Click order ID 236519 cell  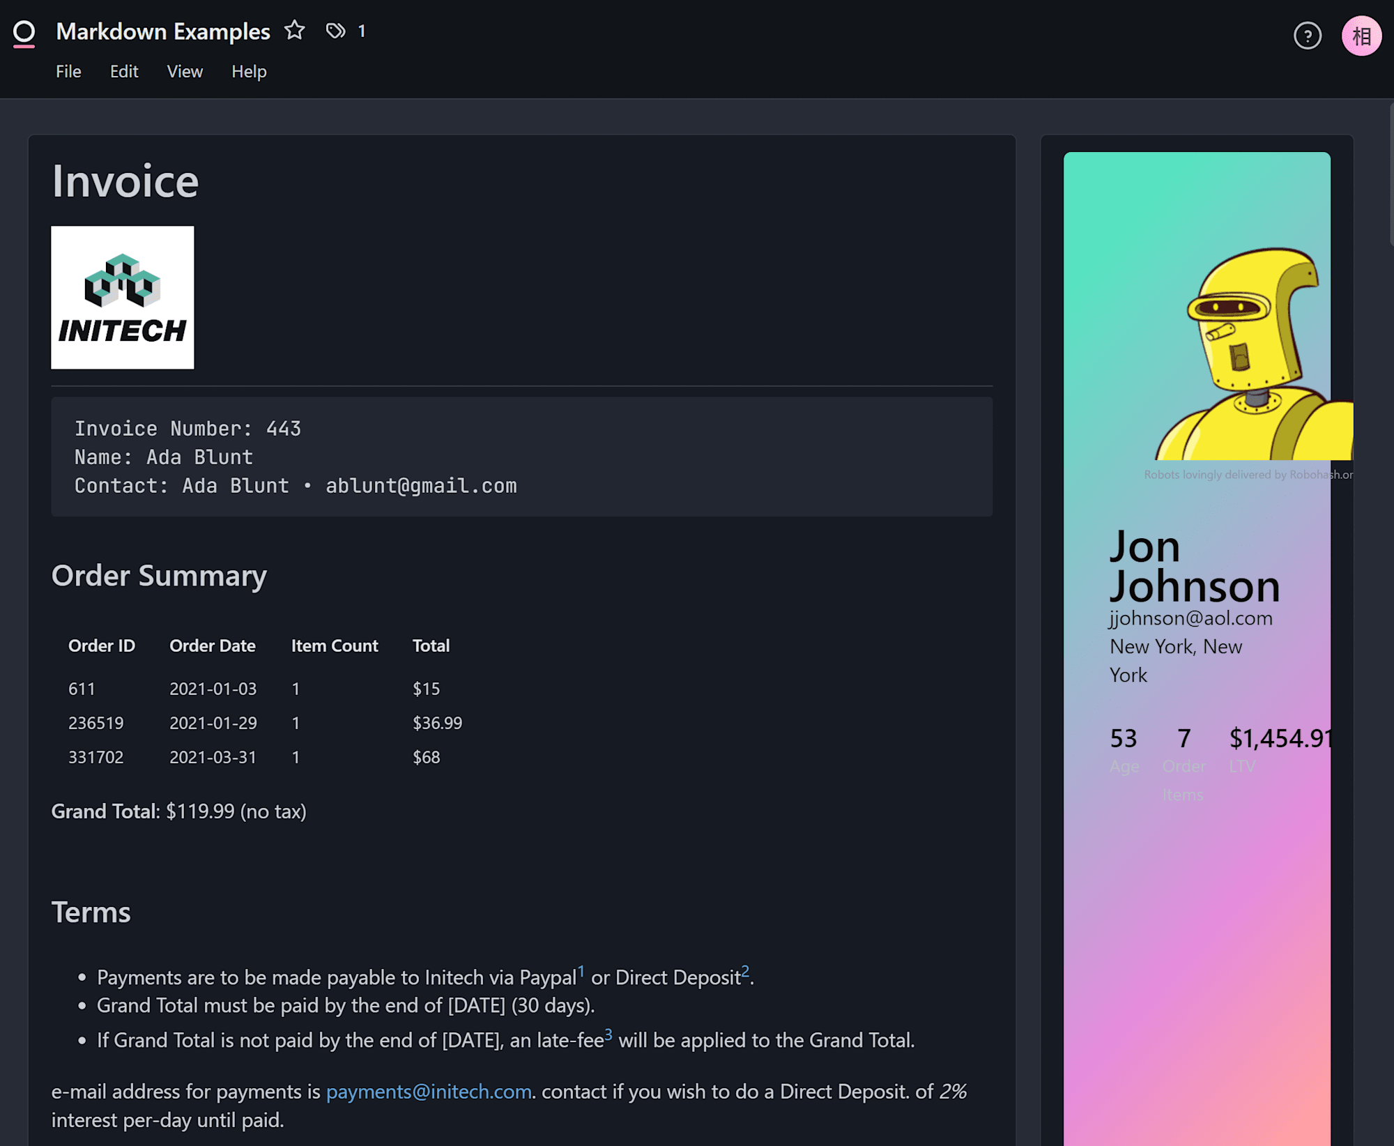click(96, 723)
